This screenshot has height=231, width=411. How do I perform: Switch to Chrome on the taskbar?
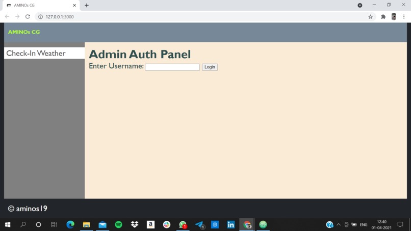pyautogui.click(x=247, y=224)
